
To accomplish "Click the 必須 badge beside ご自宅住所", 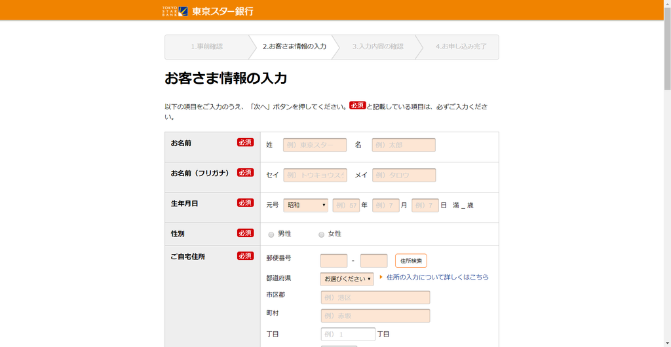I will pos(245,255).
